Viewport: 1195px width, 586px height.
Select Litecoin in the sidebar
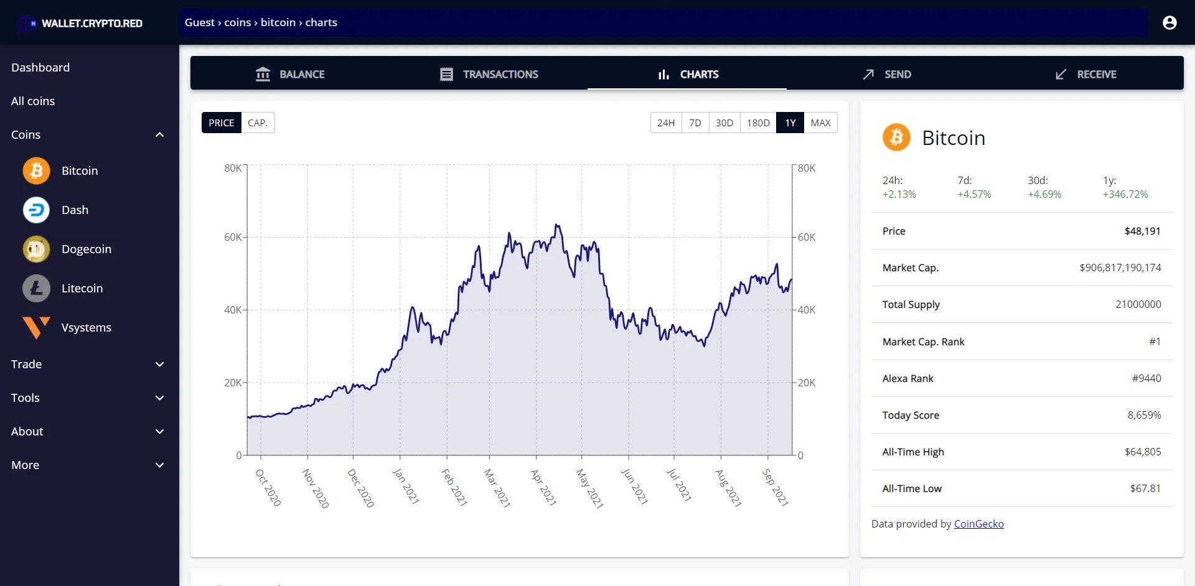pyautogui.click(x=82, y=288)
